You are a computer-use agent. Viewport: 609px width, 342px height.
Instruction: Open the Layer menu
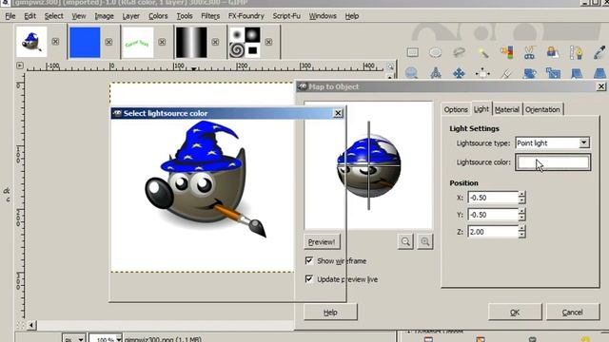131,16
